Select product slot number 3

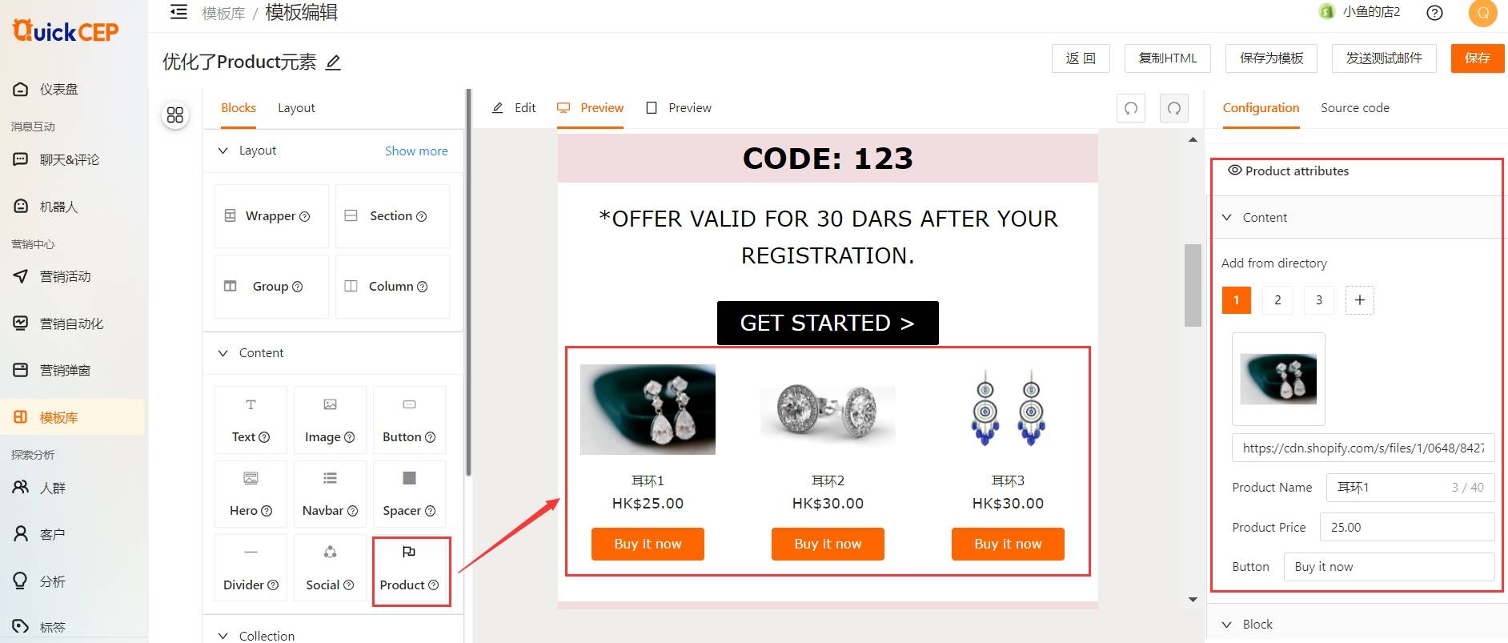(x=1319, y=300)
